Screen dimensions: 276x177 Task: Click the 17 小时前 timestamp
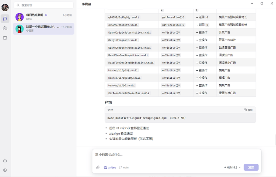pos(66,27)
